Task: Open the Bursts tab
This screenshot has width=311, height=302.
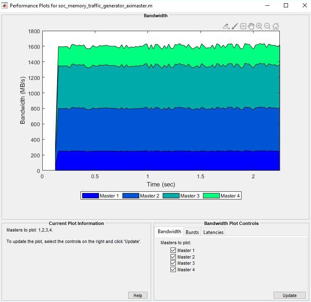Action: pyautogui.click(x=192, y=232)
